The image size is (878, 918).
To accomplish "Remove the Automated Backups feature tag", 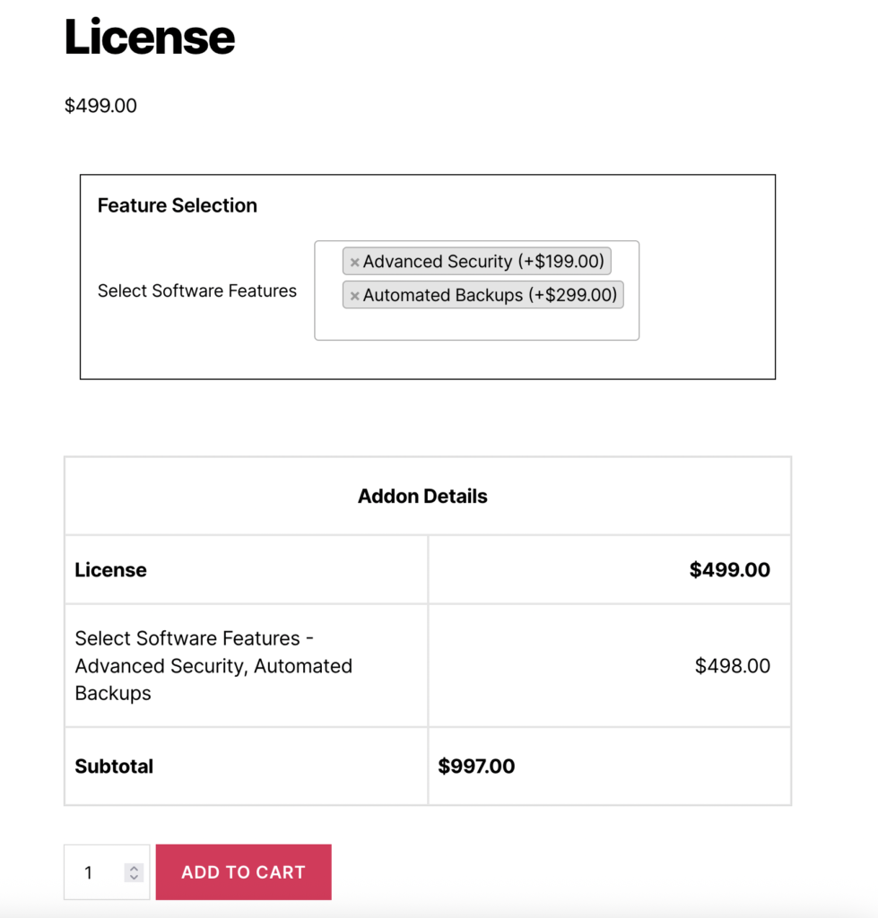I will 354,296.
